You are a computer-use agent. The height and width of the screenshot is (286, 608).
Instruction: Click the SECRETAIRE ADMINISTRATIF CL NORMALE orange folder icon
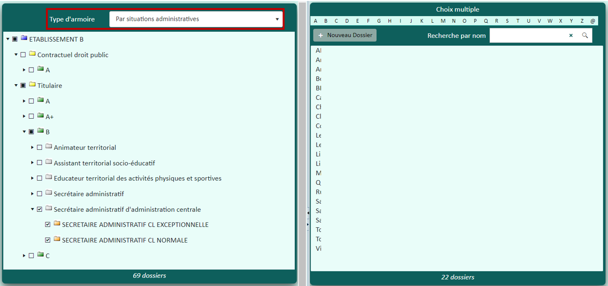pyautogui.click(x=57, y=239)
